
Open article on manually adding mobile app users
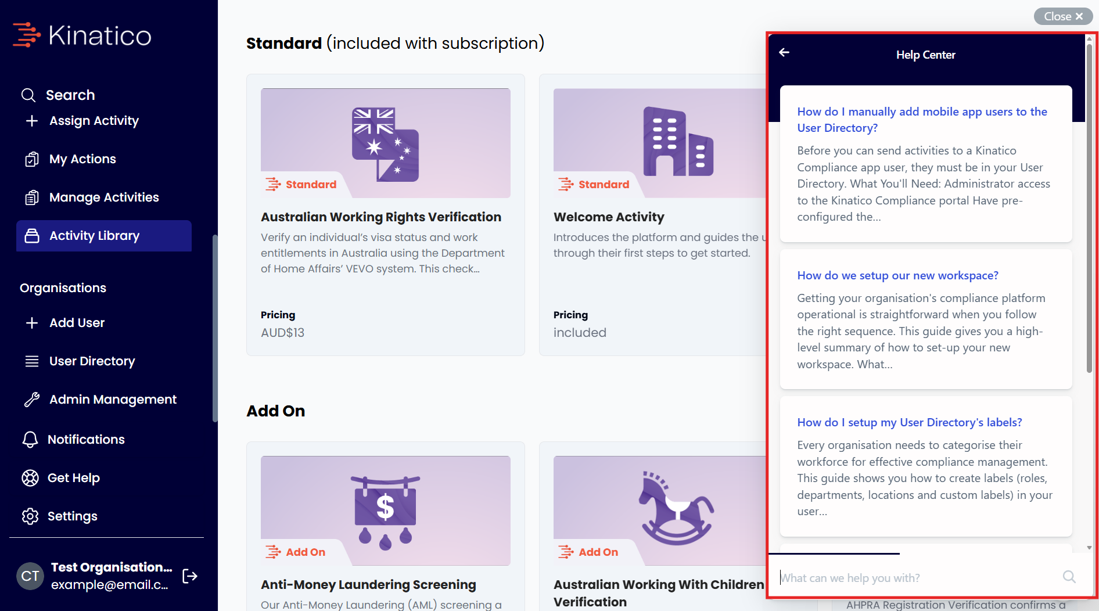tap(922, 120)
